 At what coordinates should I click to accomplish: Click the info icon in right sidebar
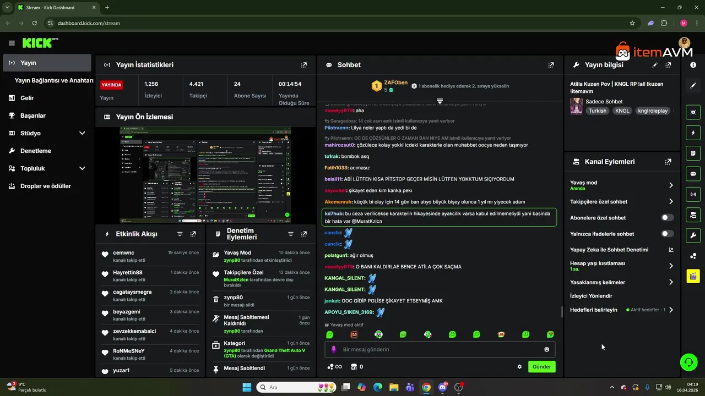pyautogui.click(x=693, y=65)
